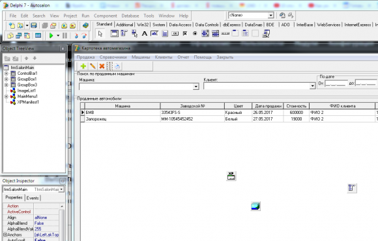Click the Стоимость column header

pos(297,106)
